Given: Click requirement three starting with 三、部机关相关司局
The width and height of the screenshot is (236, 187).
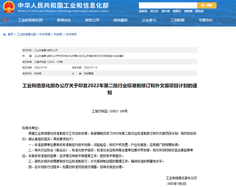Looking at the screenshot, I should pyautogui.click(x=96, y=162).
